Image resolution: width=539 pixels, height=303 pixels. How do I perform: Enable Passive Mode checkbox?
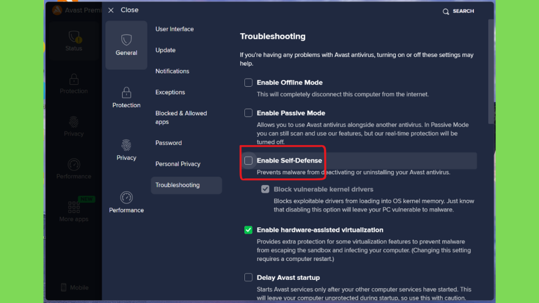click(248, 113)
